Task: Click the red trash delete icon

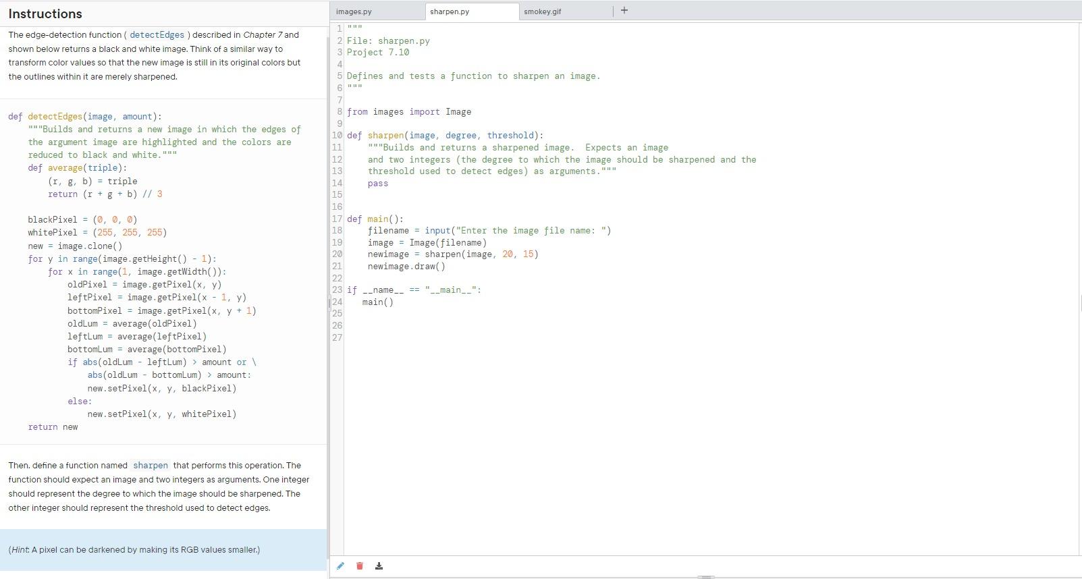Action: pyautogui.click(x=360, y=566)
